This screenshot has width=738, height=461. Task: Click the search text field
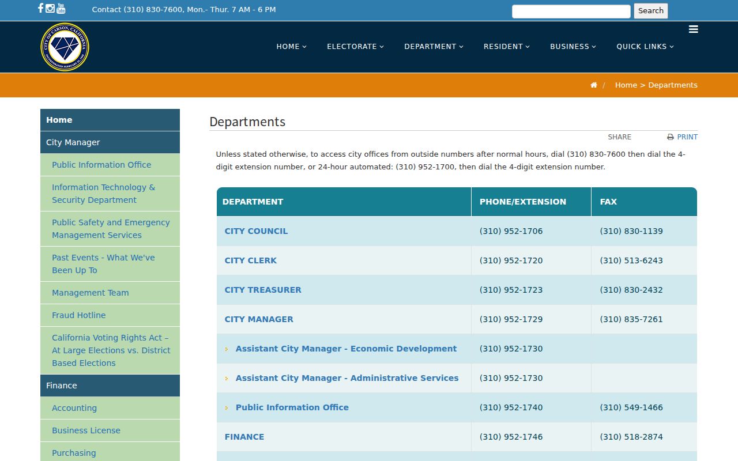[x=571, y=11]
